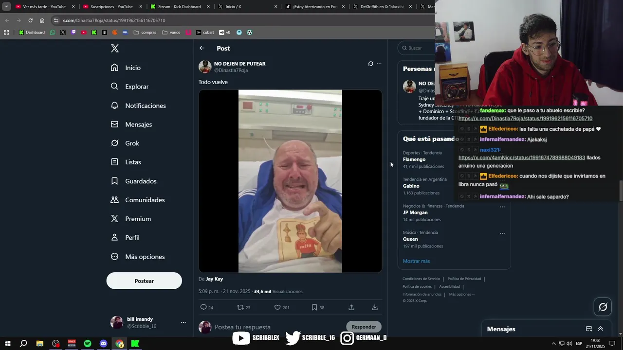Click Política de Privacidad link
Screen dimensions: 623x350
(464, 279)
